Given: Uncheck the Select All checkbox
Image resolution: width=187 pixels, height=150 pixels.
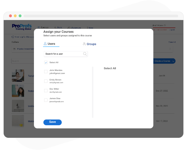Looking at the screenshot, I should click(x=46, y=62).
